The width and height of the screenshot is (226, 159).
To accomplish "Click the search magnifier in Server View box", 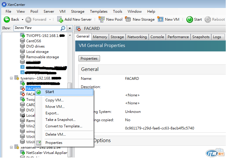I will click(x=63, y=28).
